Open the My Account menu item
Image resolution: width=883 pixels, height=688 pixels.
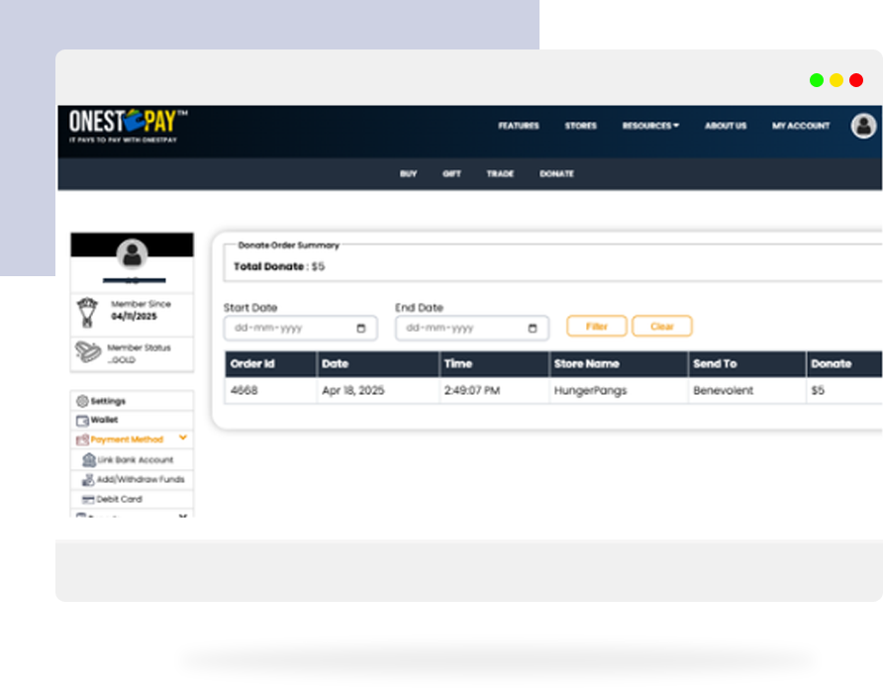click(801, 126)
